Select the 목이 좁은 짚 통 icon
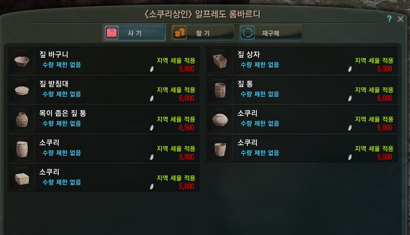This screenshot has height=235, width=410. click(x=21, y=119)
